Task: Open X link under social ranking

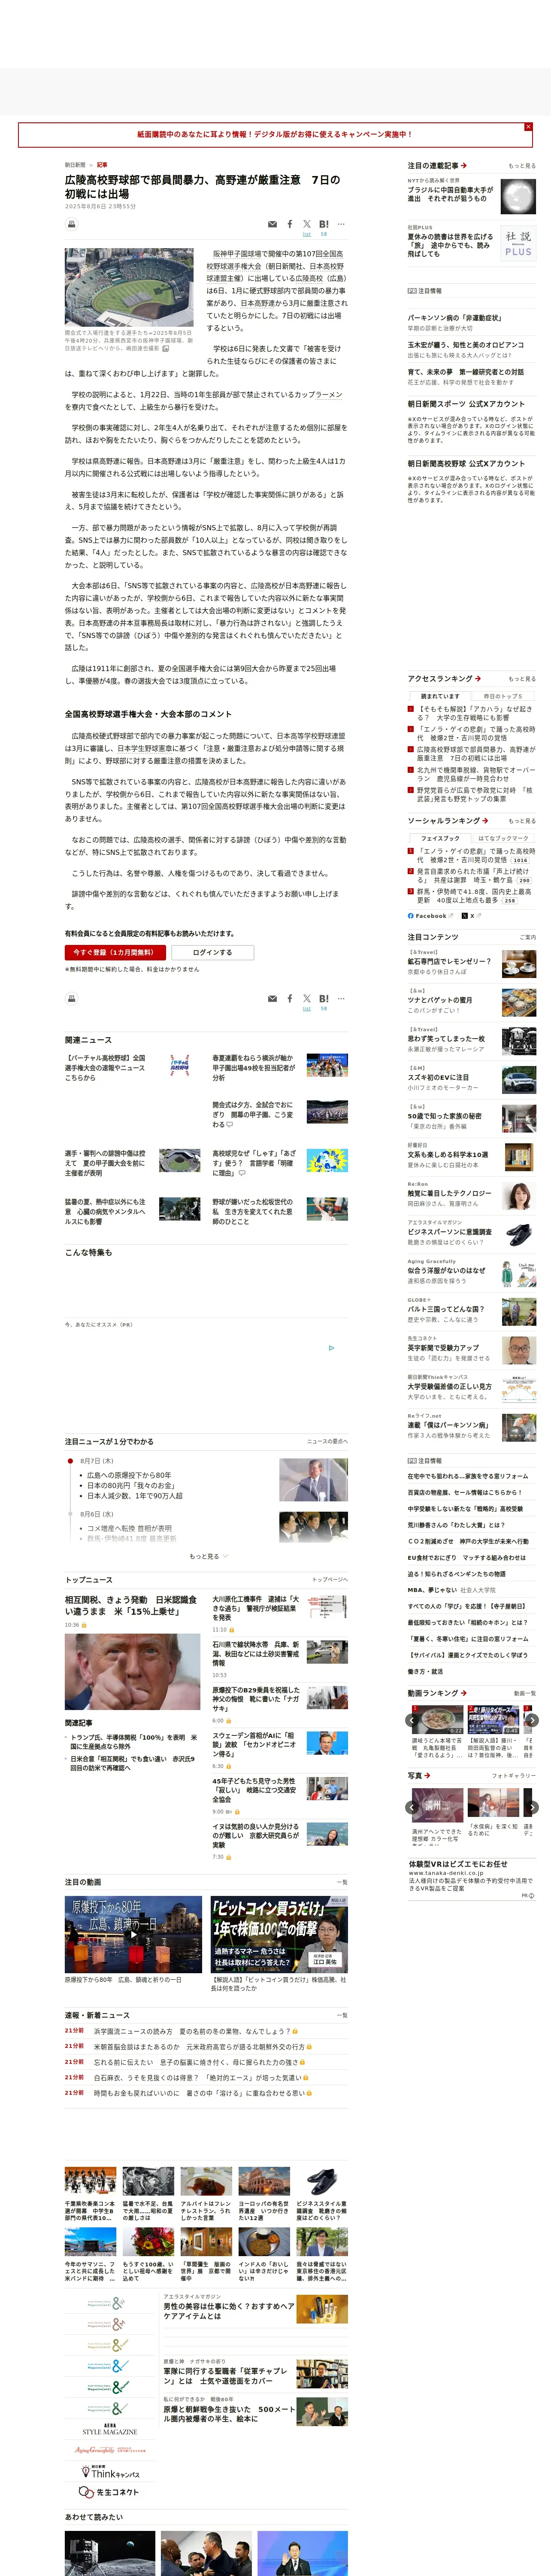Action: 472,916
